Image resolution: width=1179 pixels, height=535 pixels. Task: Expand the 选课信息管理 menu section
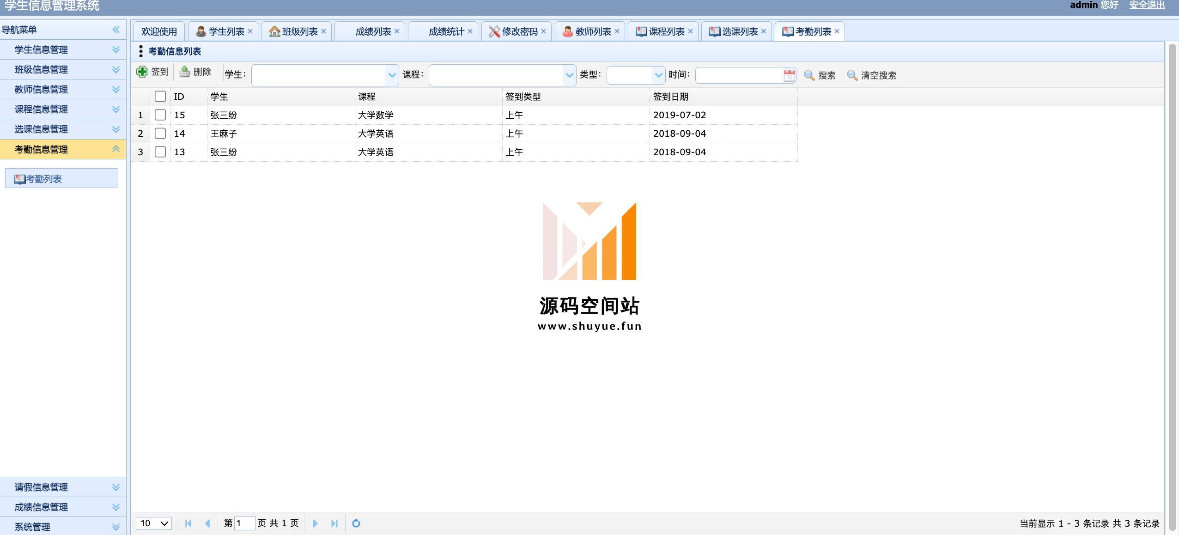tap(63, 129)
